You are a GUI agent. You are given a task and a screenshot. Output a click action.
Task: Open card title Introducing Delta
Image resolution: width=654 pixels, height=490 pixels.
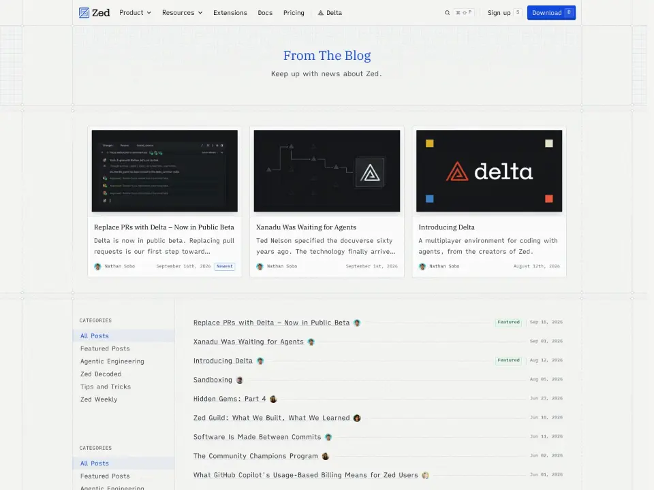[x=446, y=227]
